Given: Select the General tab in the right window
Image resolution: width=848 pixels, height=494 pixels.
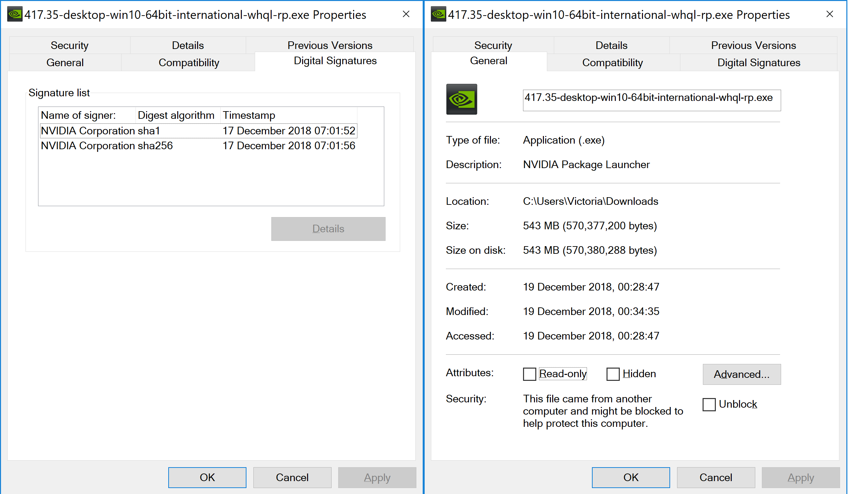Looking at the screenshot, I should [x=489, y=61].
